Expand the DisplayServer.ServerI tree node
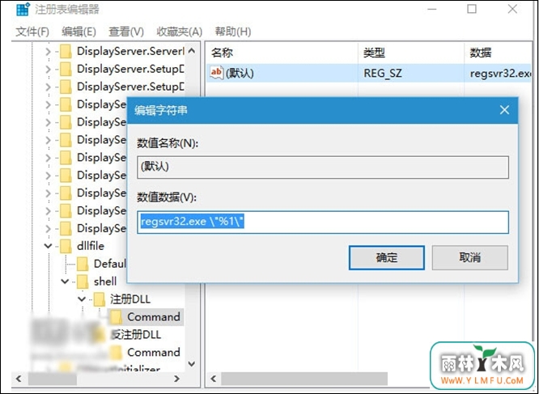 (48, 52)
